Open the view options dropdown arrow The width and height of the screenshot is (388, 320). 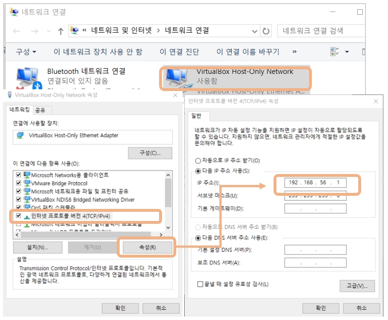[x=347, y=52]
